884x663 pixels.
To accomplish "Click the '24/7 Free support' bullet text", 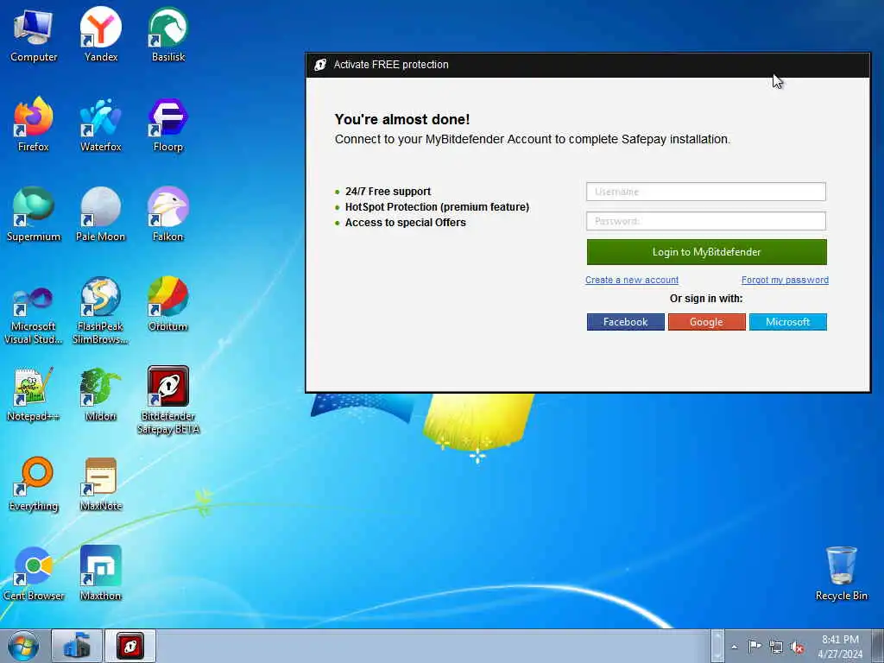I will coord(388,192).
